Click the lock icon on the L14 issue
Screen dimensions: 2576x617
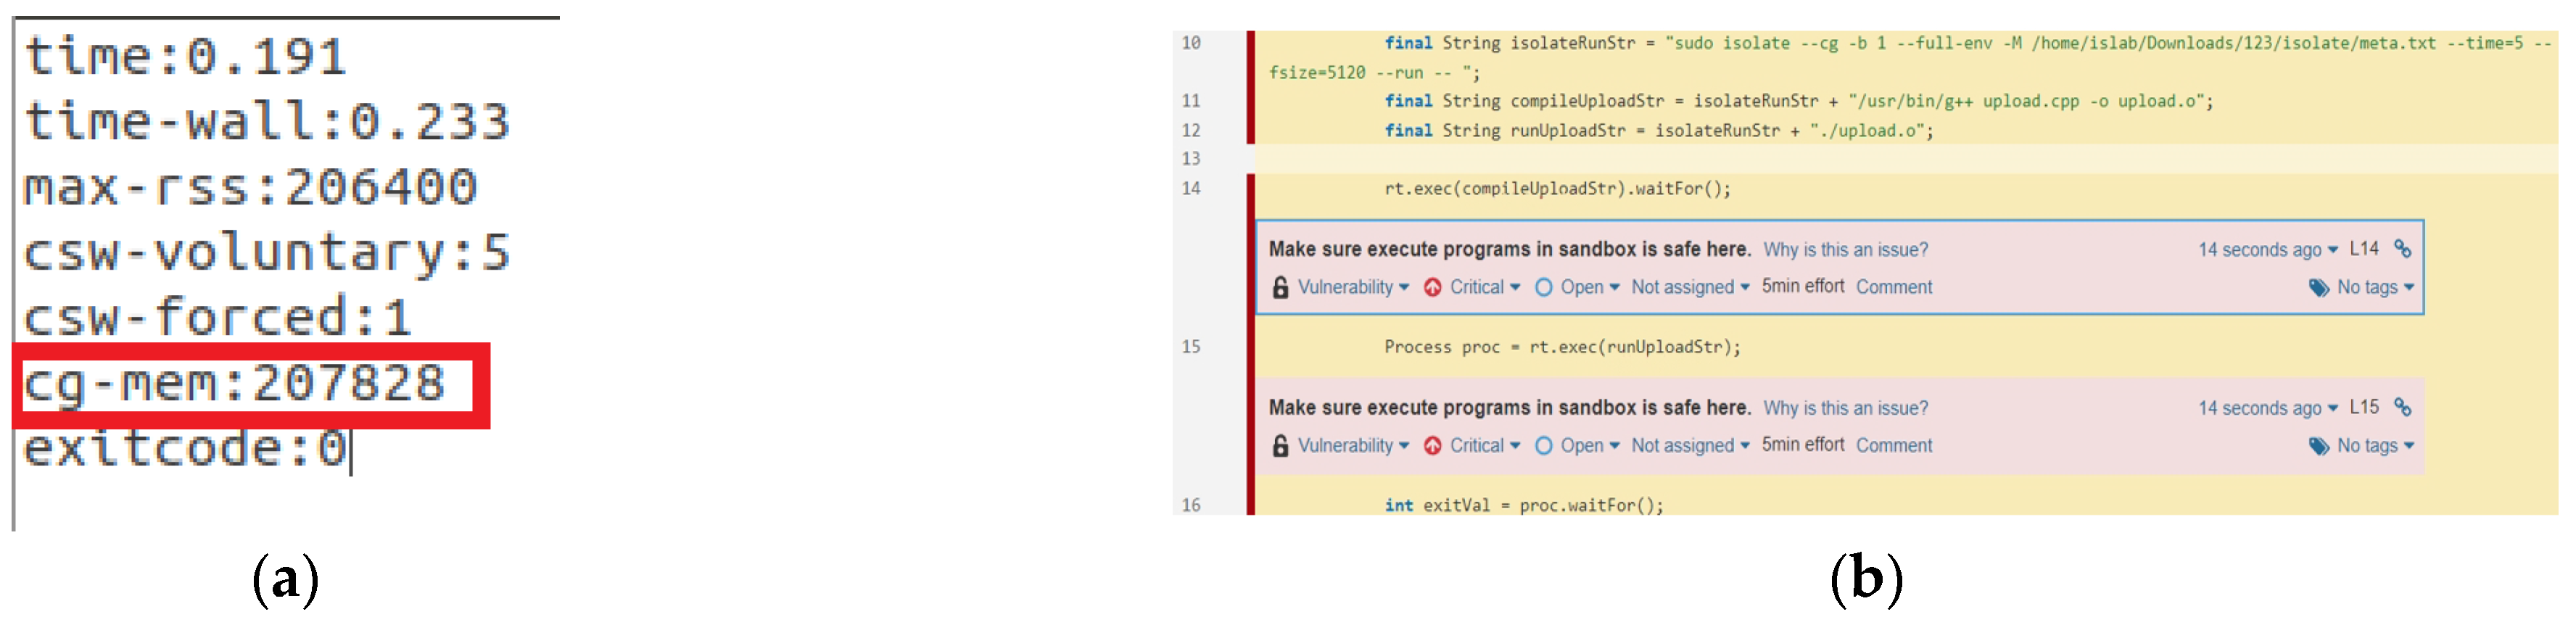click(x=1280, y=288)
